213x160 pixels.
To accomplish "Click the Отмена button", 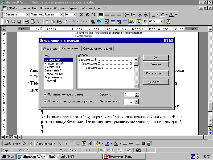I will click(156, 64).
